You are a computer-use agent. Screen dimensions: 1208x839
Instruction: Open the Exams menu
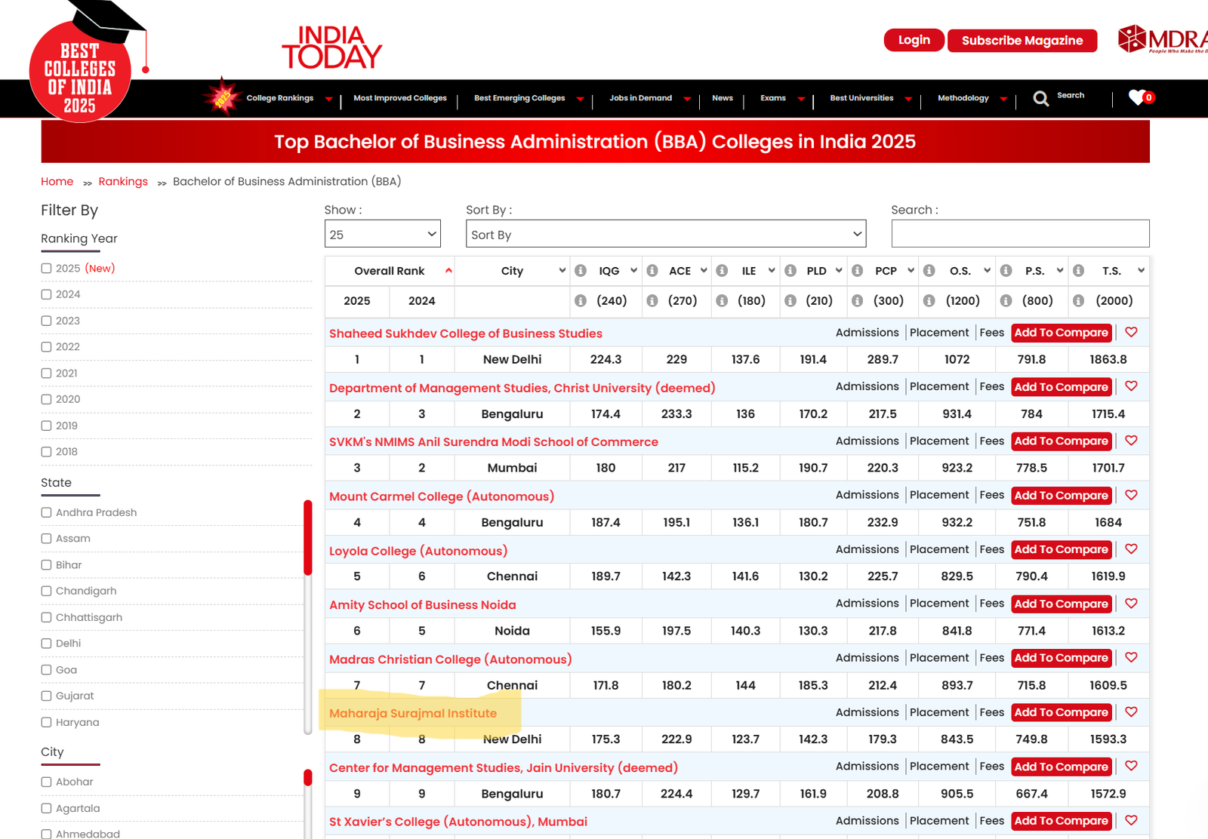tap(773, 98)
